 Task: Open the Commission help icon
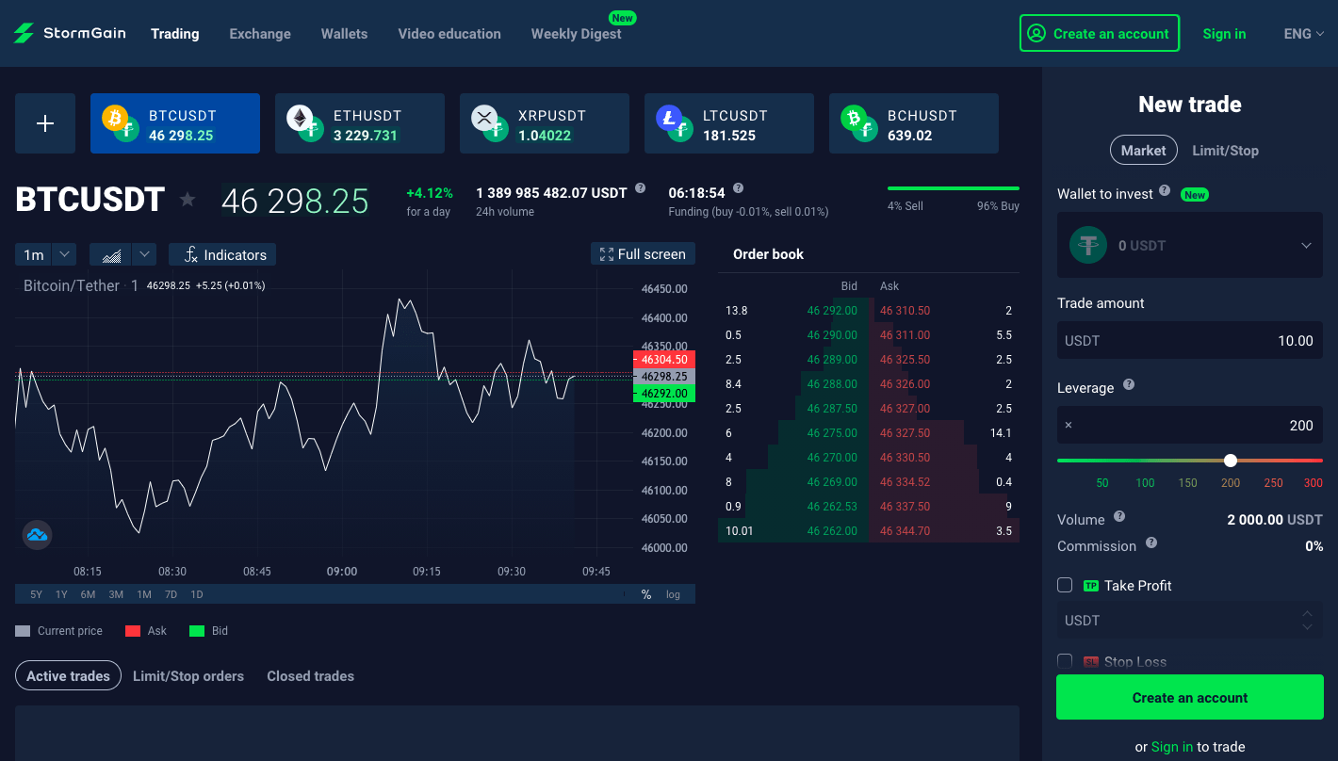click(1151, 542)
